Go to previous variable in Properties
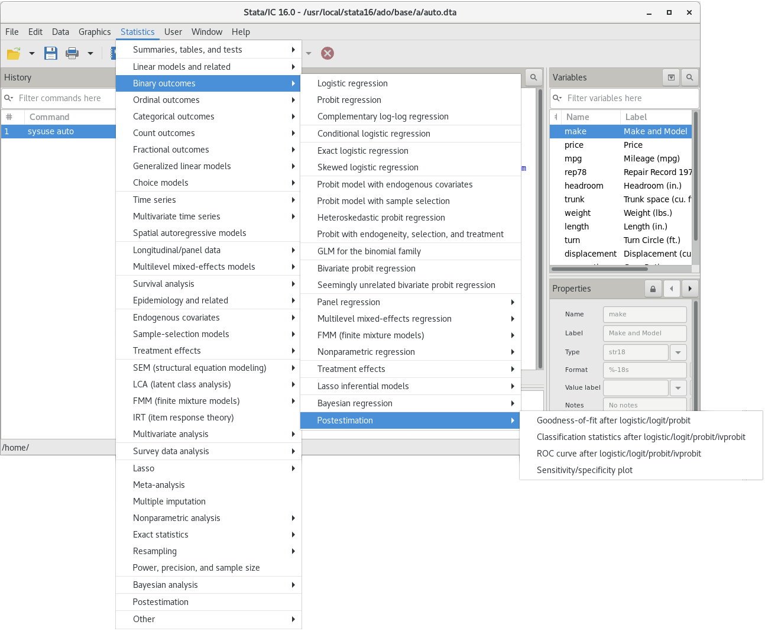This screenshot has width=765, height=631. coord(672,289)
